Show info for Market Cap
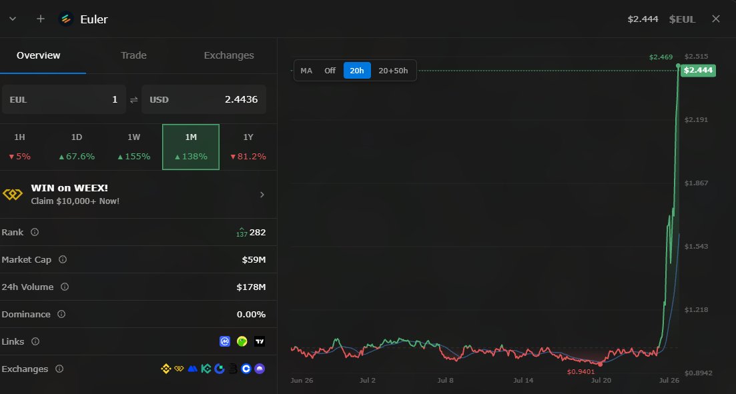Viewport: 736px width, 394px height. [63, 259]
